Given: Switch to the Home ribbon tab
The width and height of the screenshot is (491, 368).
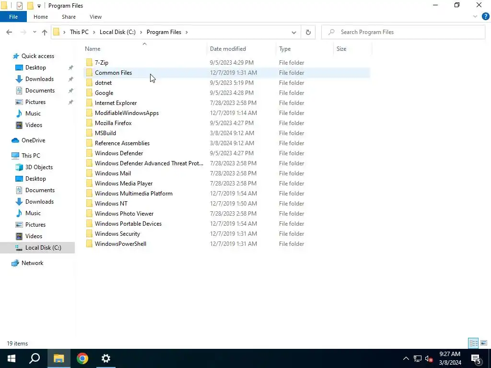Looking at the screenshot, I should point(41,17).
